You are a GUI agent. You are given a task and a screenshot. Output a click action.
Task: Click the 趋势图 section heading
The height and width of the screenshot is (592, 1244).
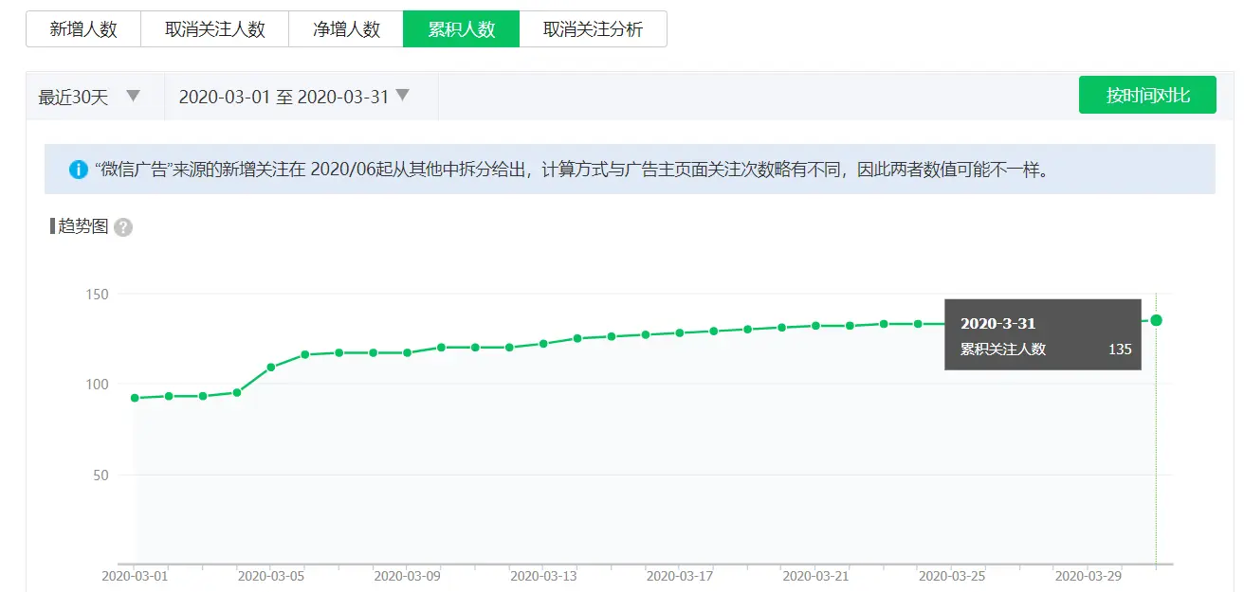coord(83,226)
